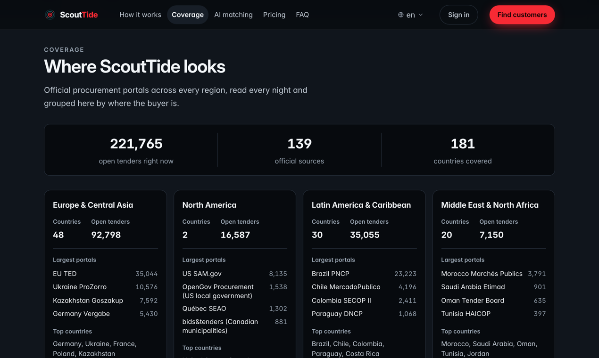This screenshot has width=599, height=358.
Task: Open the FAQ nav link
Action: point(302,15)
